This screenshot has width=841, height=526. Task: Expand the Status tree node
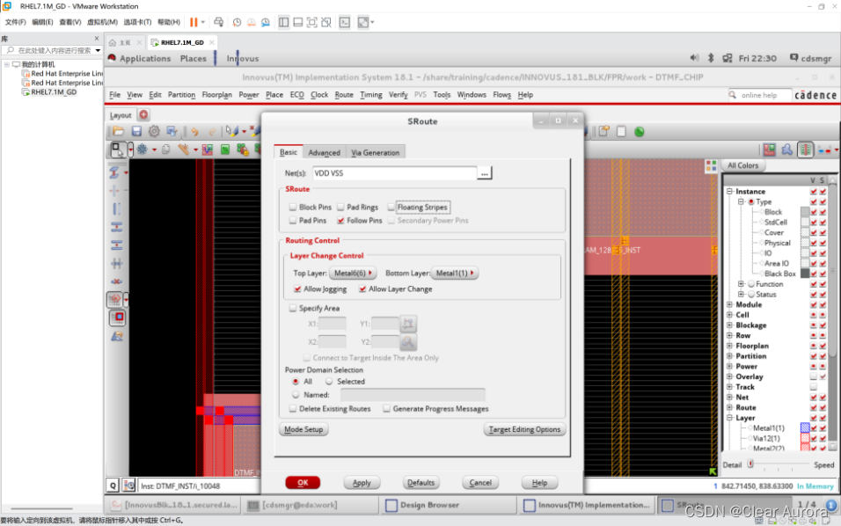coord(741,295)
